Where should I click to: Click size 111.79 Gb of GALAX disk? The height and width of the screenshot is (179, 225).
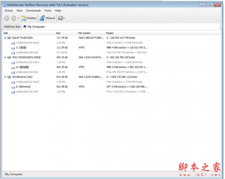[62, 38]
